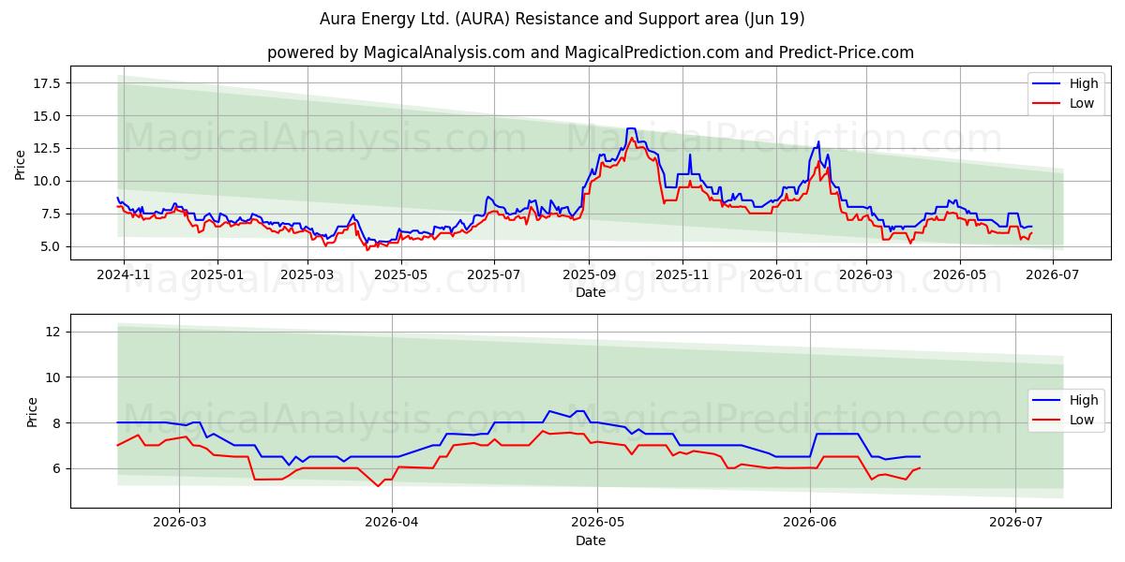Viewport: 1125px width, 562px height.
Task: Click the '10' tick on the bottom chart
Action: click(x=53, y=377)
